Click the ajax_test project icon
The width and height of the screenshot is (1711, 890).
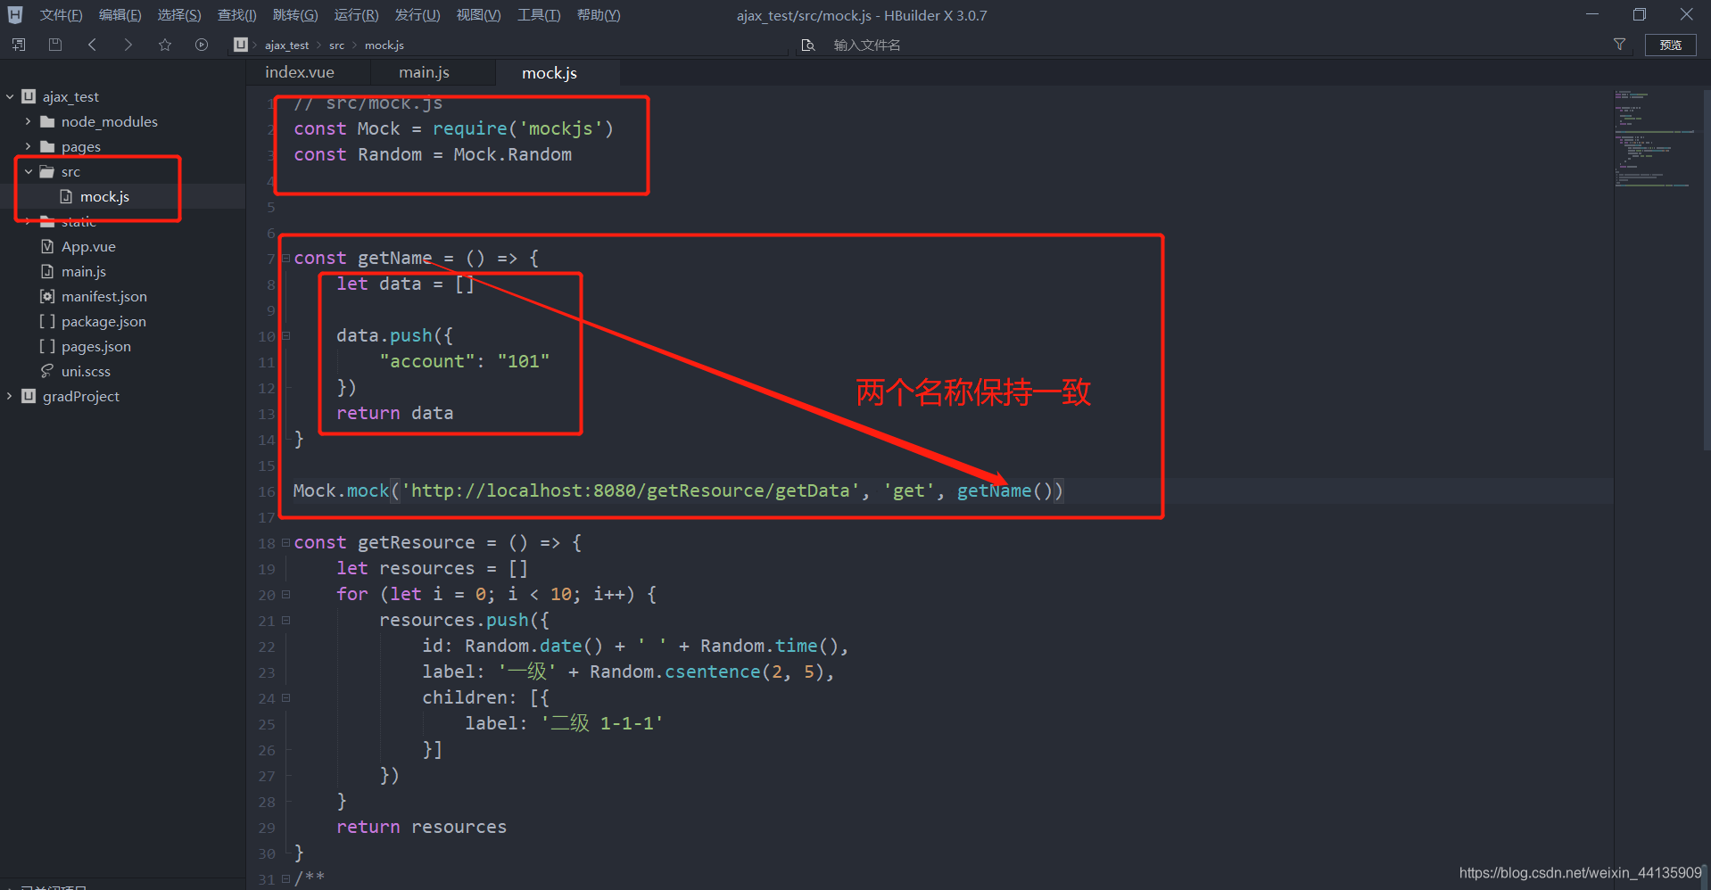tap(29, 96)
